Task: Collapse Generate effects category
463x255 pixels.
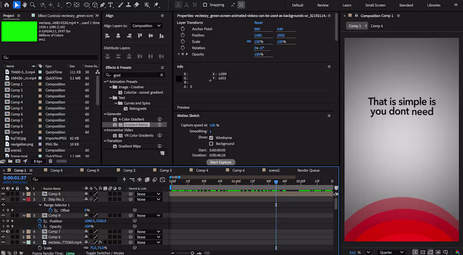Action: [105, 114]
